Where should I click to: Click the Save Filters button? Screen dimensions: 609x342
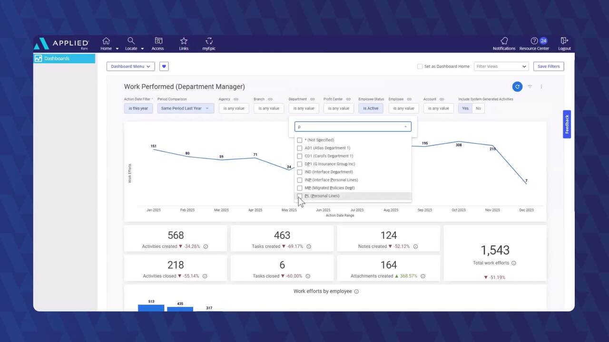[x=548, y=66]
